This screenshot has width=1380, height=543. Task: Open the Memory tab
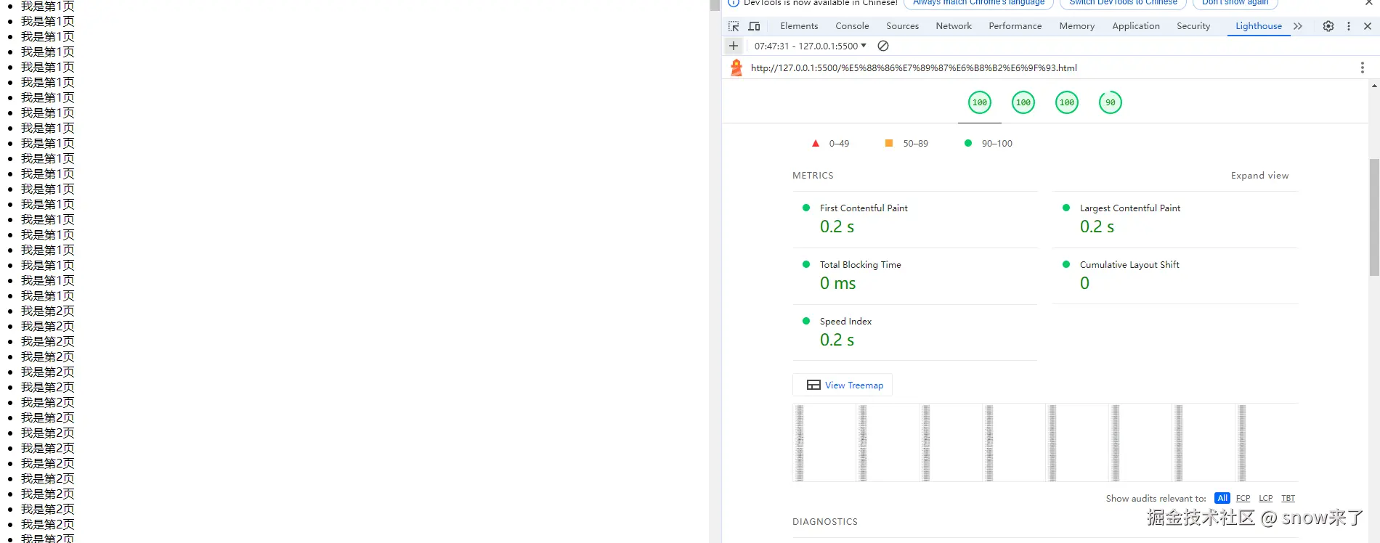(x=1076, y=26)
